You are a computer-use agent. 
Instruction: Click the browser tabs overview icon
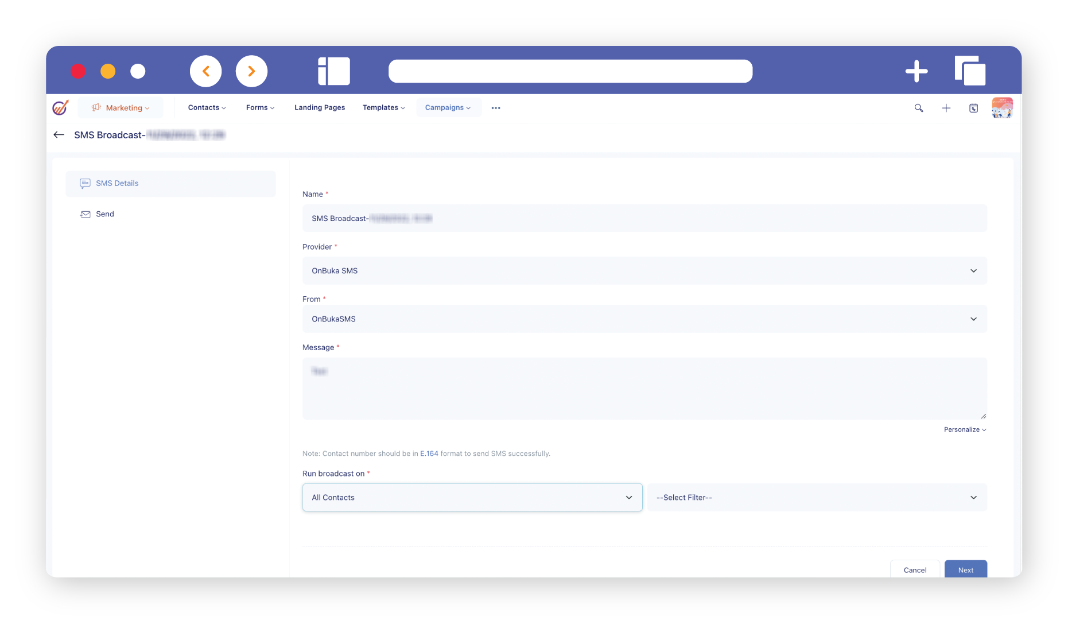click(970, 71)
